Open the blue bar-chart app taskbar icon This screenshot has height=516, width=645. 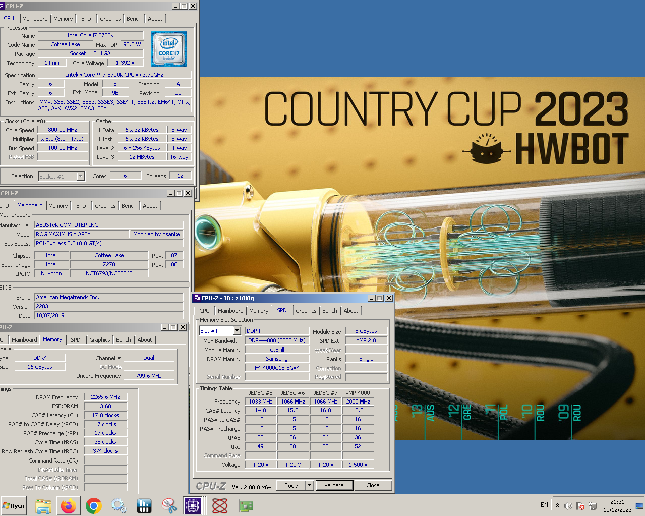[x=144, y=505]
